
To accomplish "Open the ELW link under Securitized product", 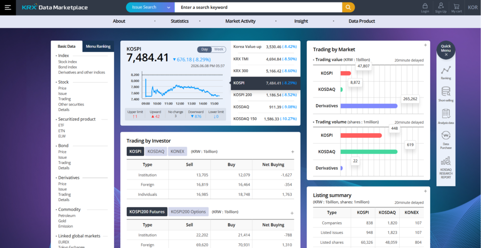I will tap(62, 136).
